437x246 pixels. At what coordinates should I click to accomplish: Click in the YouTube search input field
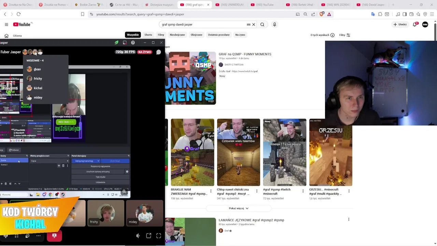[x=203, y=25]
